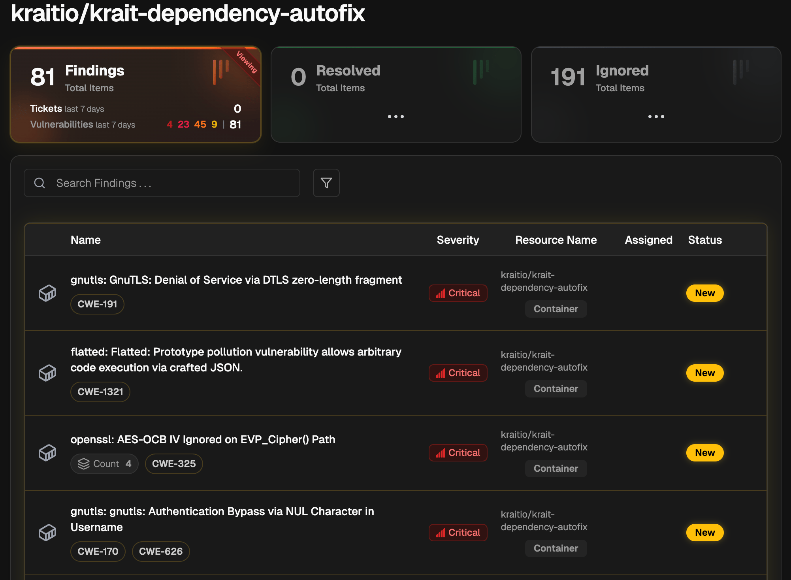Click Container tag on flatted row
This screenshot has width=791, height=580.
pyautogui.click(x=556, y=389)
